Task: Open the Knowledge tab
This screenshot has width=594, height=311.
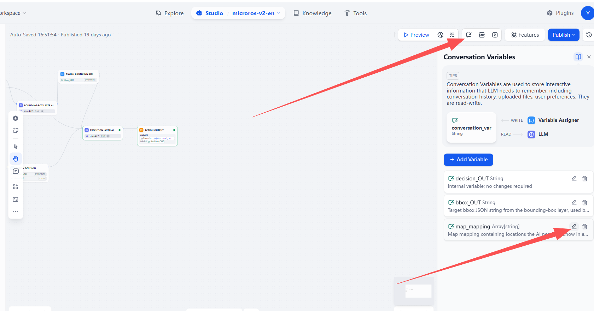Action: click(x=313, y=13)
